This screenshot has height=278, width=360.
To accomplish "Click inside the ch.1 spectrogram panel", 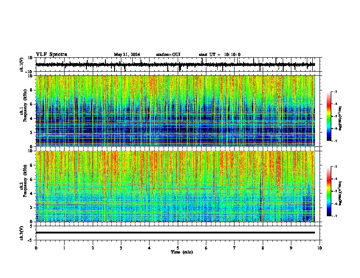I will pos(175,111).
